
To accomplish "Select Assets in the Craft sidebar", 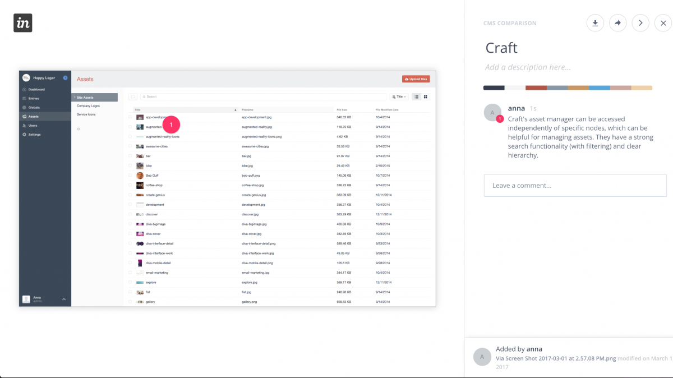I will point(45,117).
